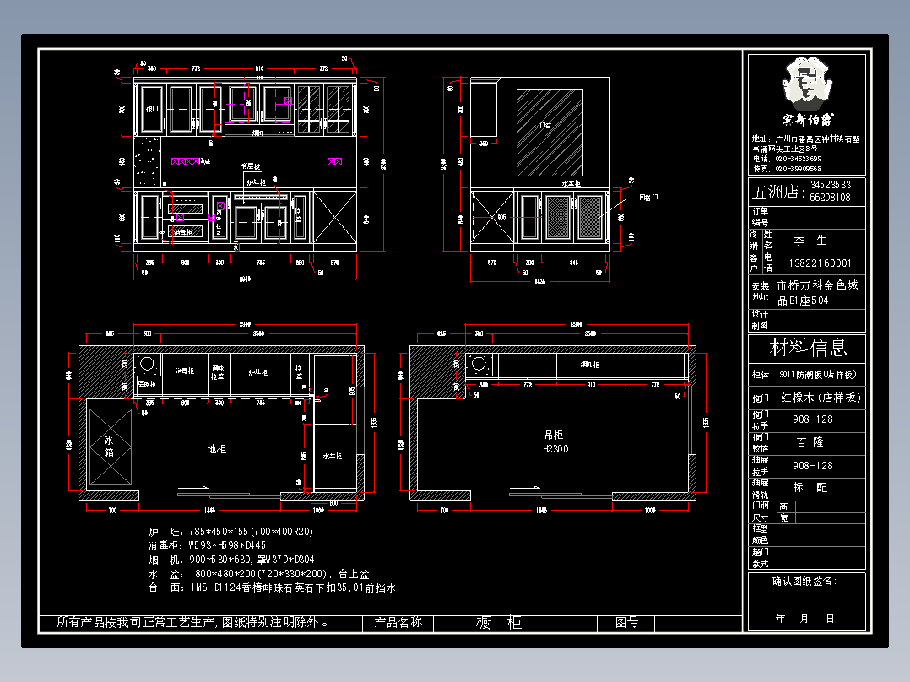Click the '网格门' callout label
This screenshot has height=682, width=910.
(x=648, y=198)
